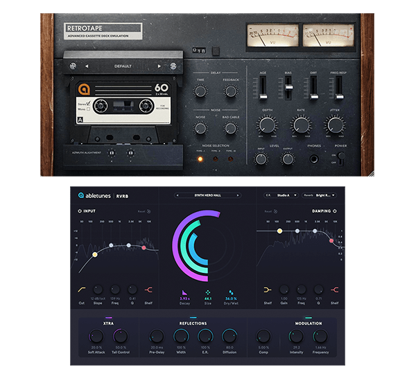
Task: Click the orange Abletunes logo on cassette
Action: [x=84, y=89]
